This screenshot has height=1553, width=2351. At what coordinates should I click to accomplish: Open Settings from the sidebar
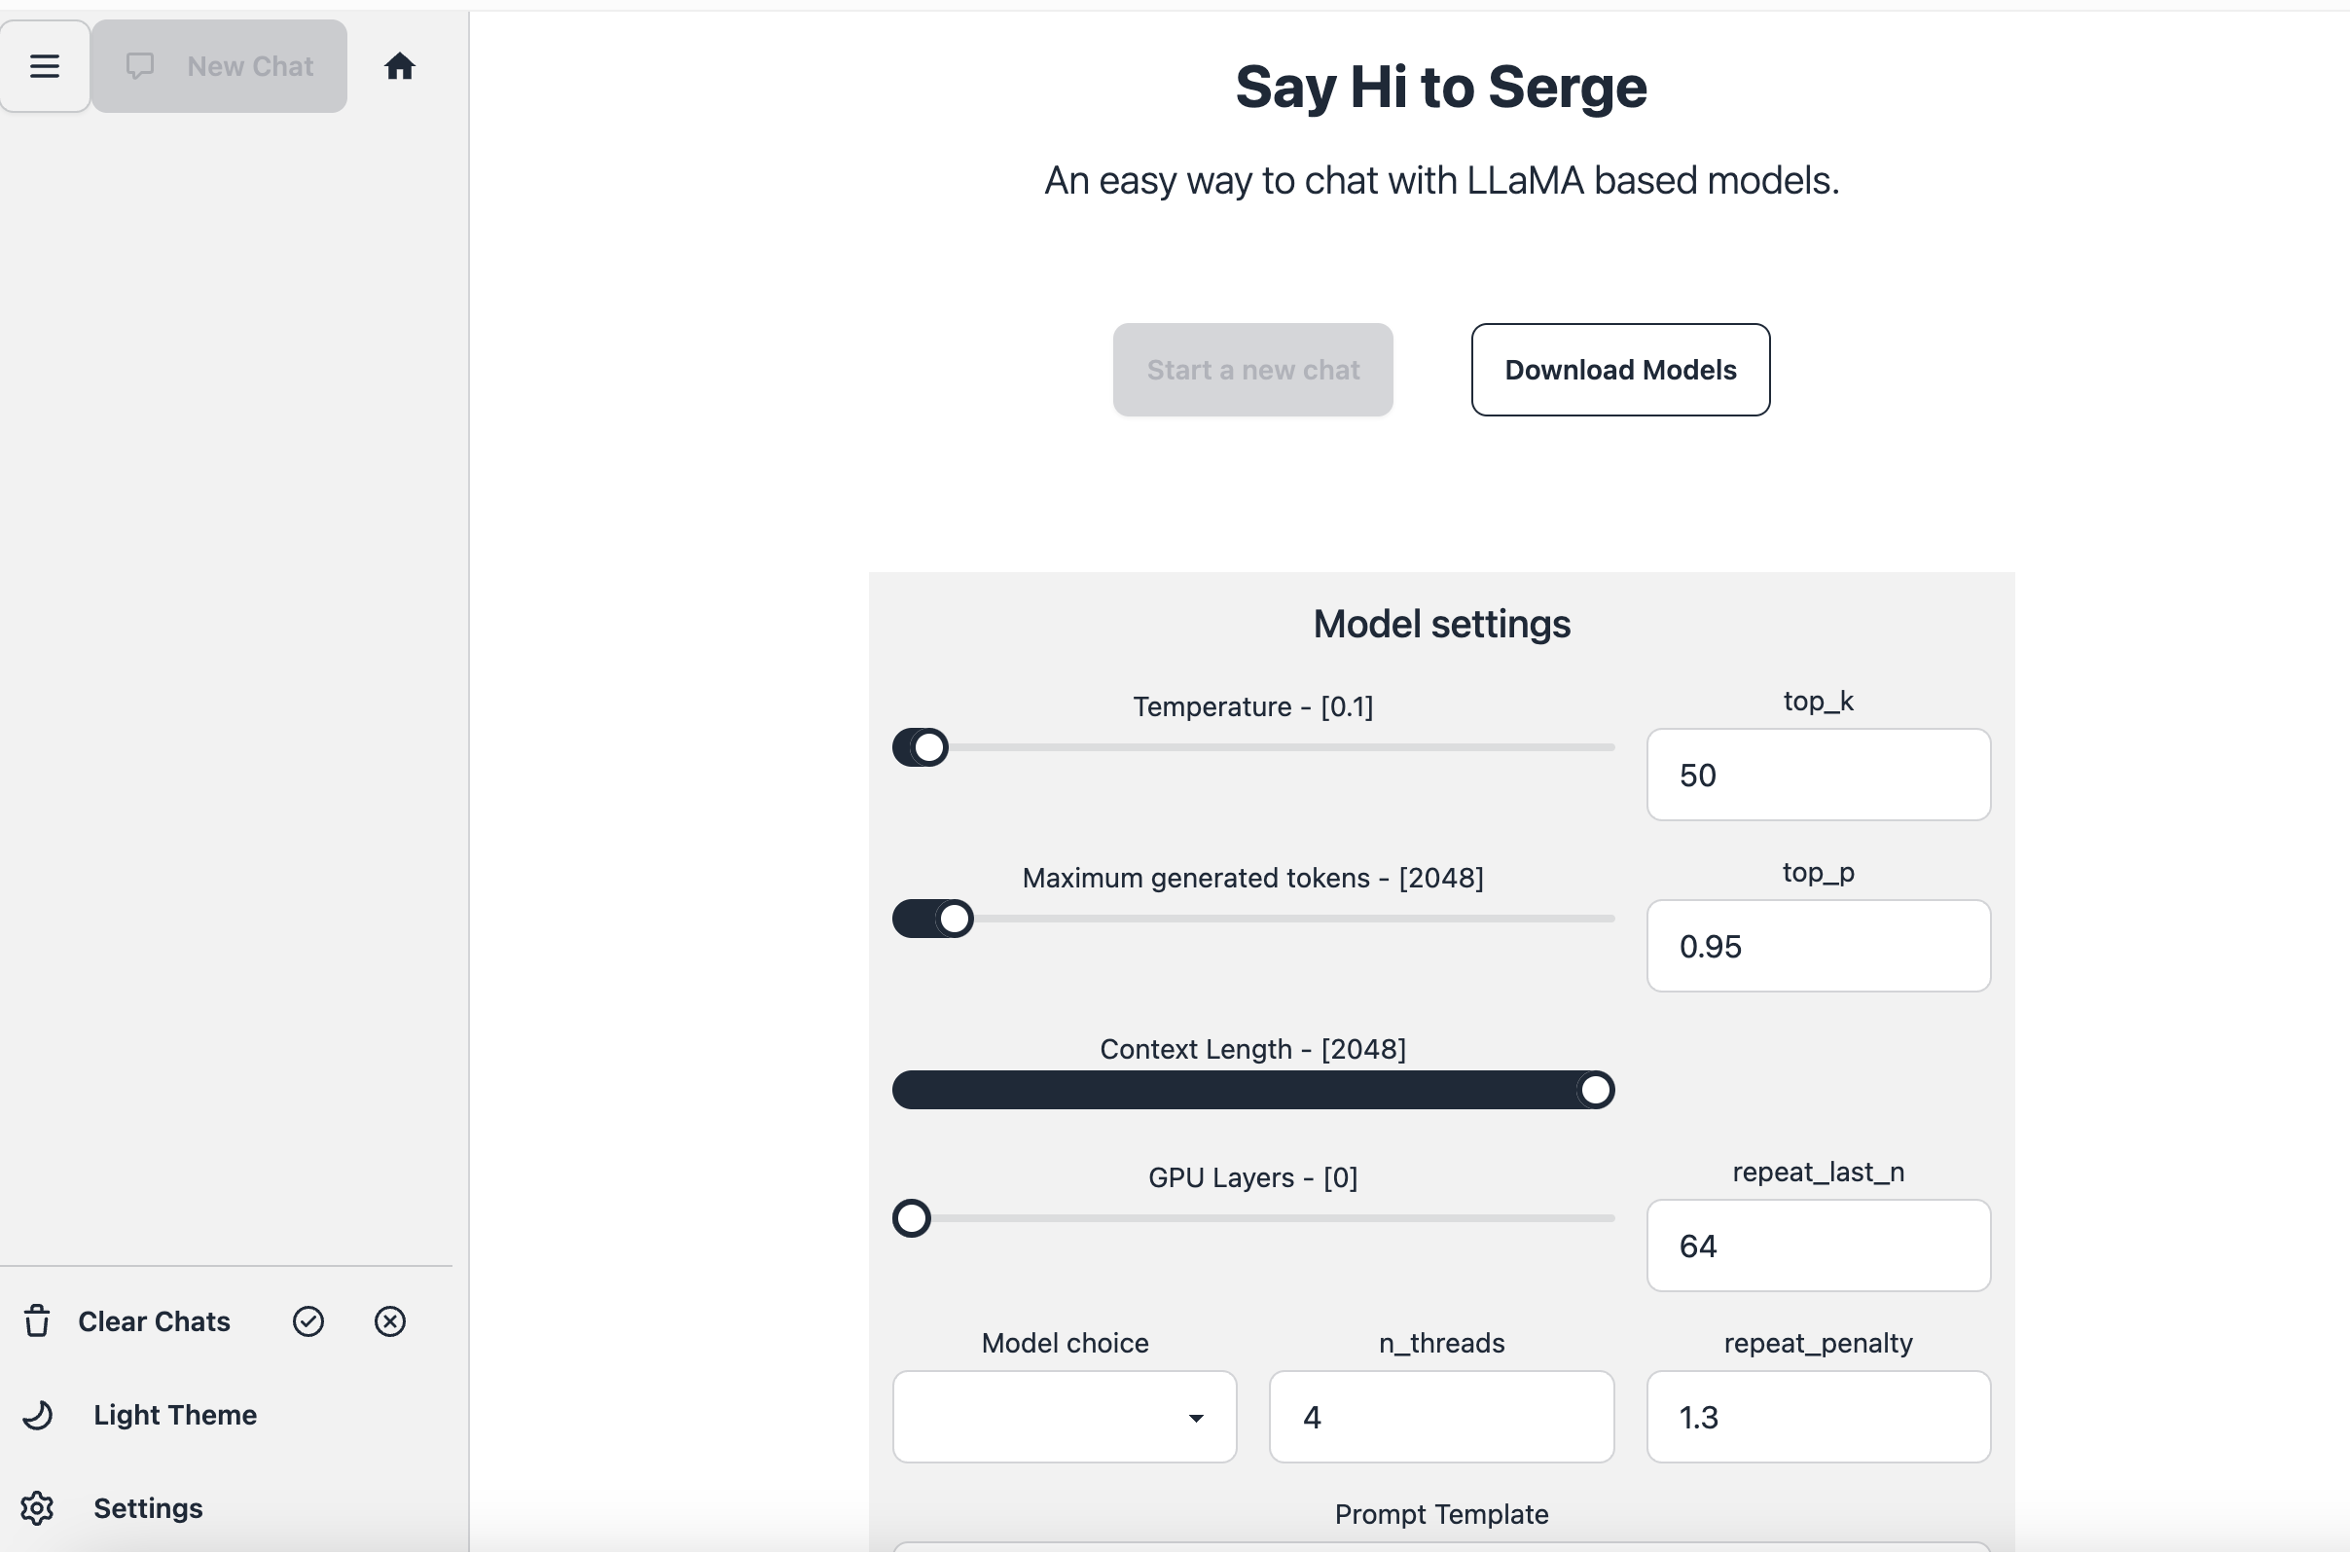149,1508
